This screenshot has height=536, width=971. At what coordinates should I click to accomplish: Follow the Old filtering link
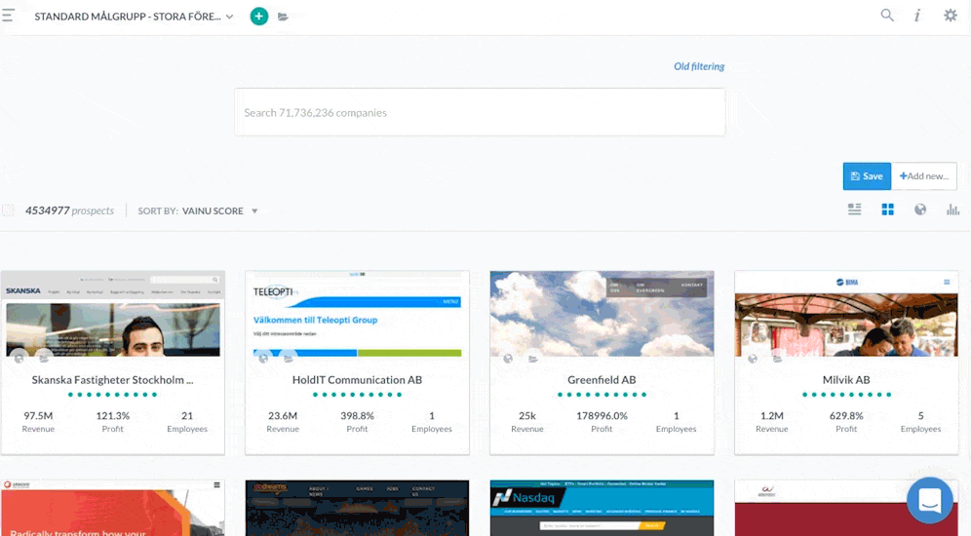coord(699,67)
